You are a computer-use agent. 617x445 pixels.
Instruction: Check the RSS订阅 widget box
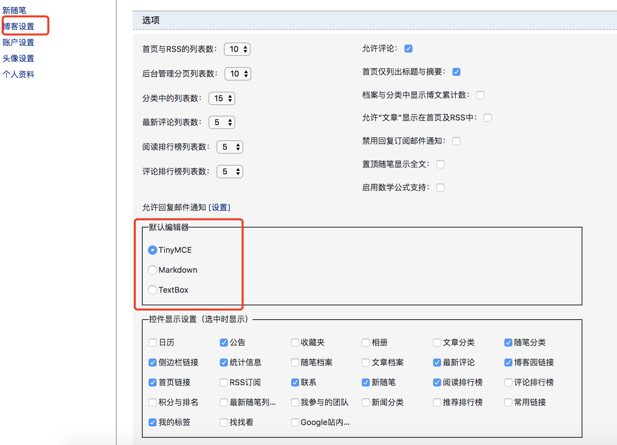pyautogui.click(x=224, y=382)
